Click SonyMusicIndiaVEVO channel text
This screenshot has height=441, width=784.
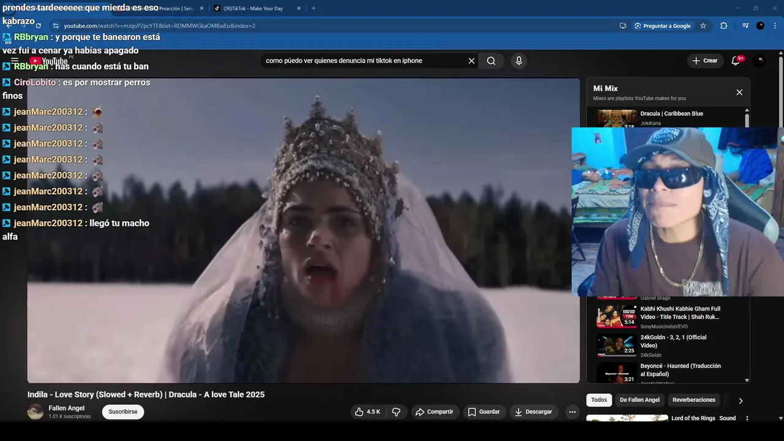(x=664, y=326)
